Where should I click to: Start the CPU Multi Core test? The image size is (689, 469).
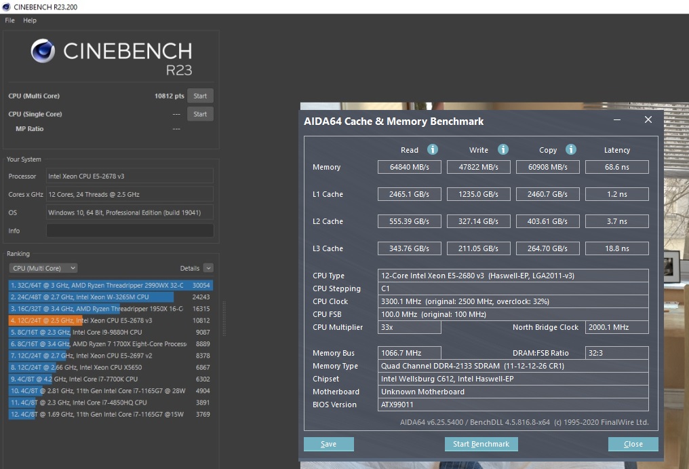200,96
